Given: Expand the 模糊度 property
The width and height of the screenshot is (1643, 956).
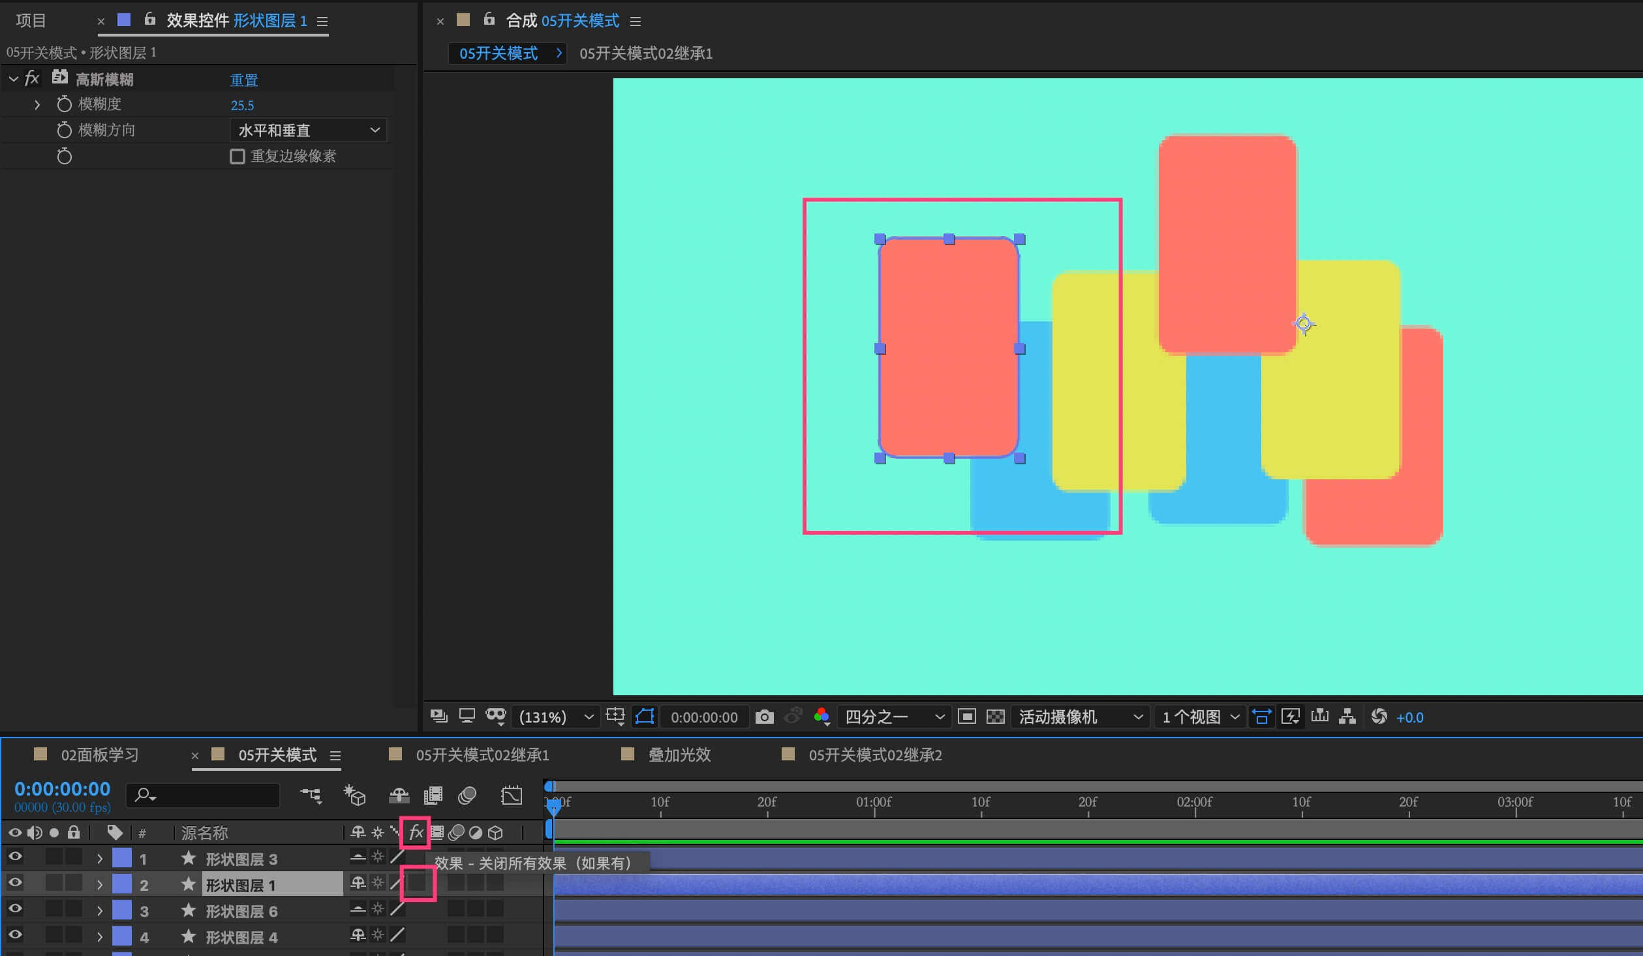Looking at the screenshot, I should (37, 104).
